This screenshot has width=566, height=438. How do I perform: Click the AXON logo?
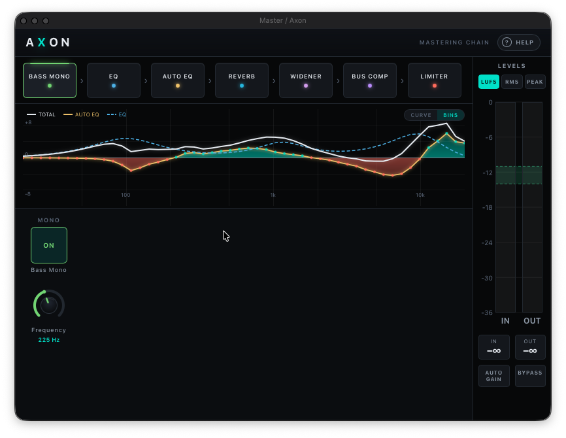(48, 42)
